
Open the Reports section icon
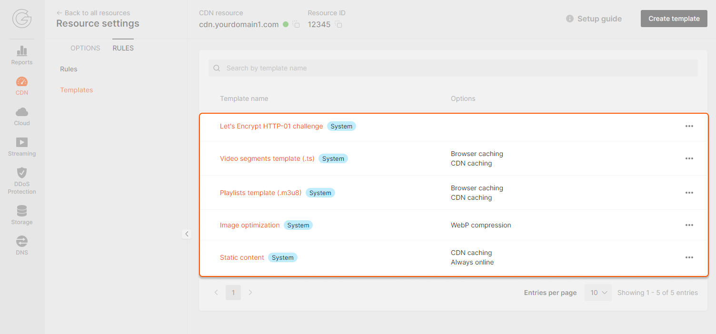point(22,51)
